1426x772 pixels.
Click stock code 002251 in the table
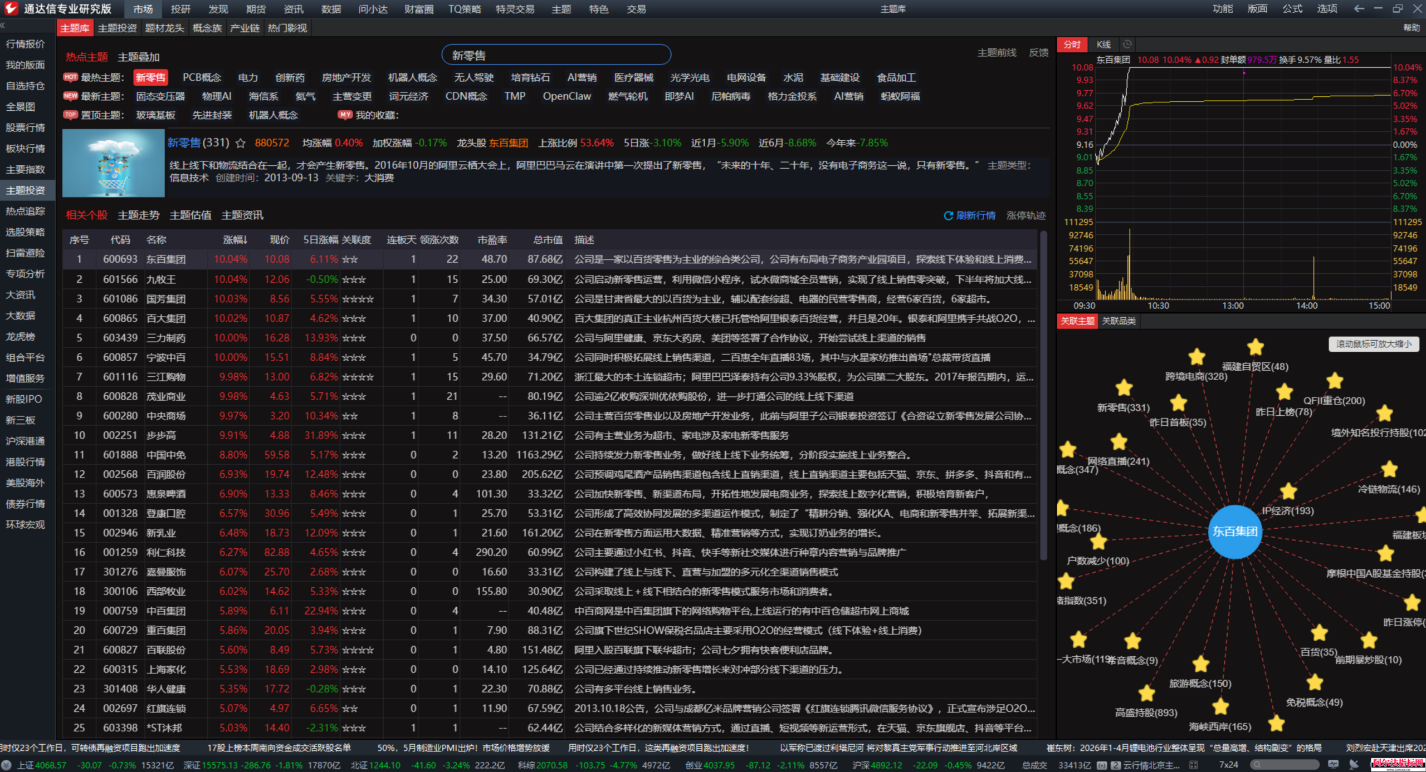(120, 435)
